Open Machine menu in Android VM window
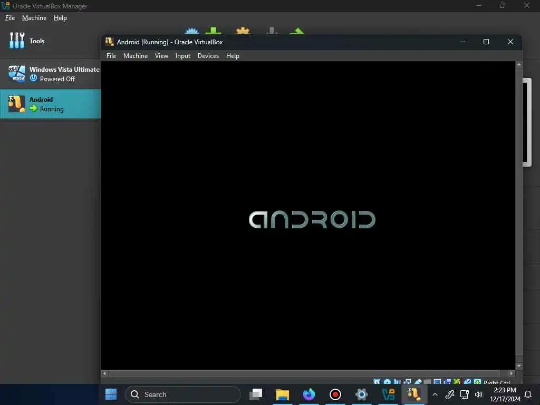 point(136,56)
